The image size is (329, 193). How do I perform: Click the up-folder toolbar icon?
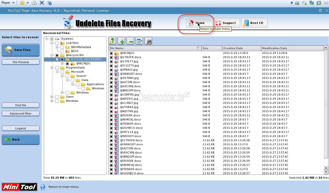[112, 41]
